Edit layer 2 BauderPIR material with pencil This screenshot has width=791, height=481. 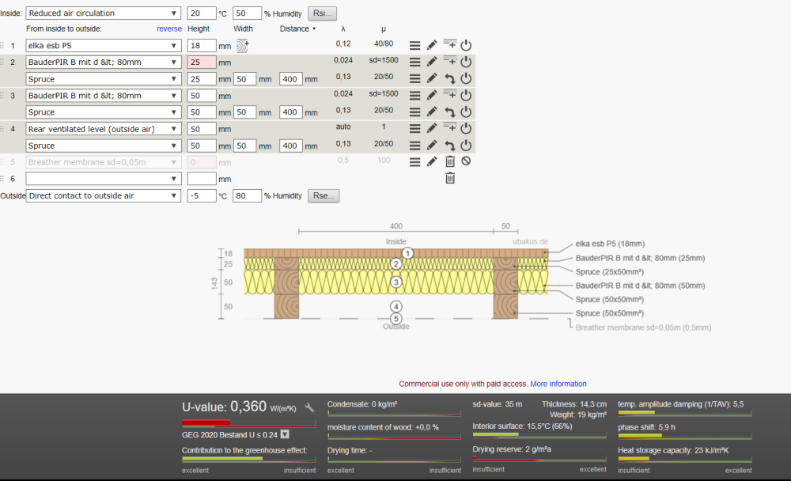point(432,62)
